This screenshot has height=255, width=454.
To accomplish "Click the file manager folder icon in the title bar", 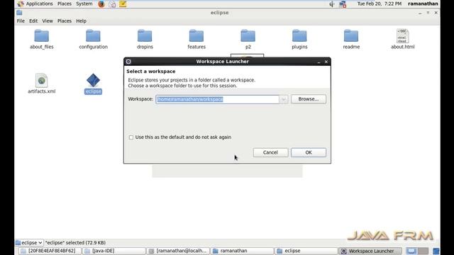I will 19,13.
